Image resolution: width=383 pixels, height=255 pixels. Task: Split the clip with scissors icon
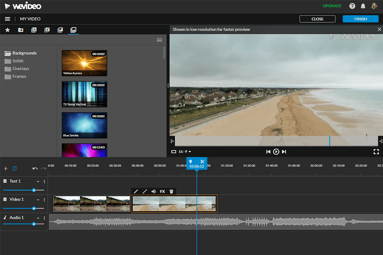(x=203, y=161)
